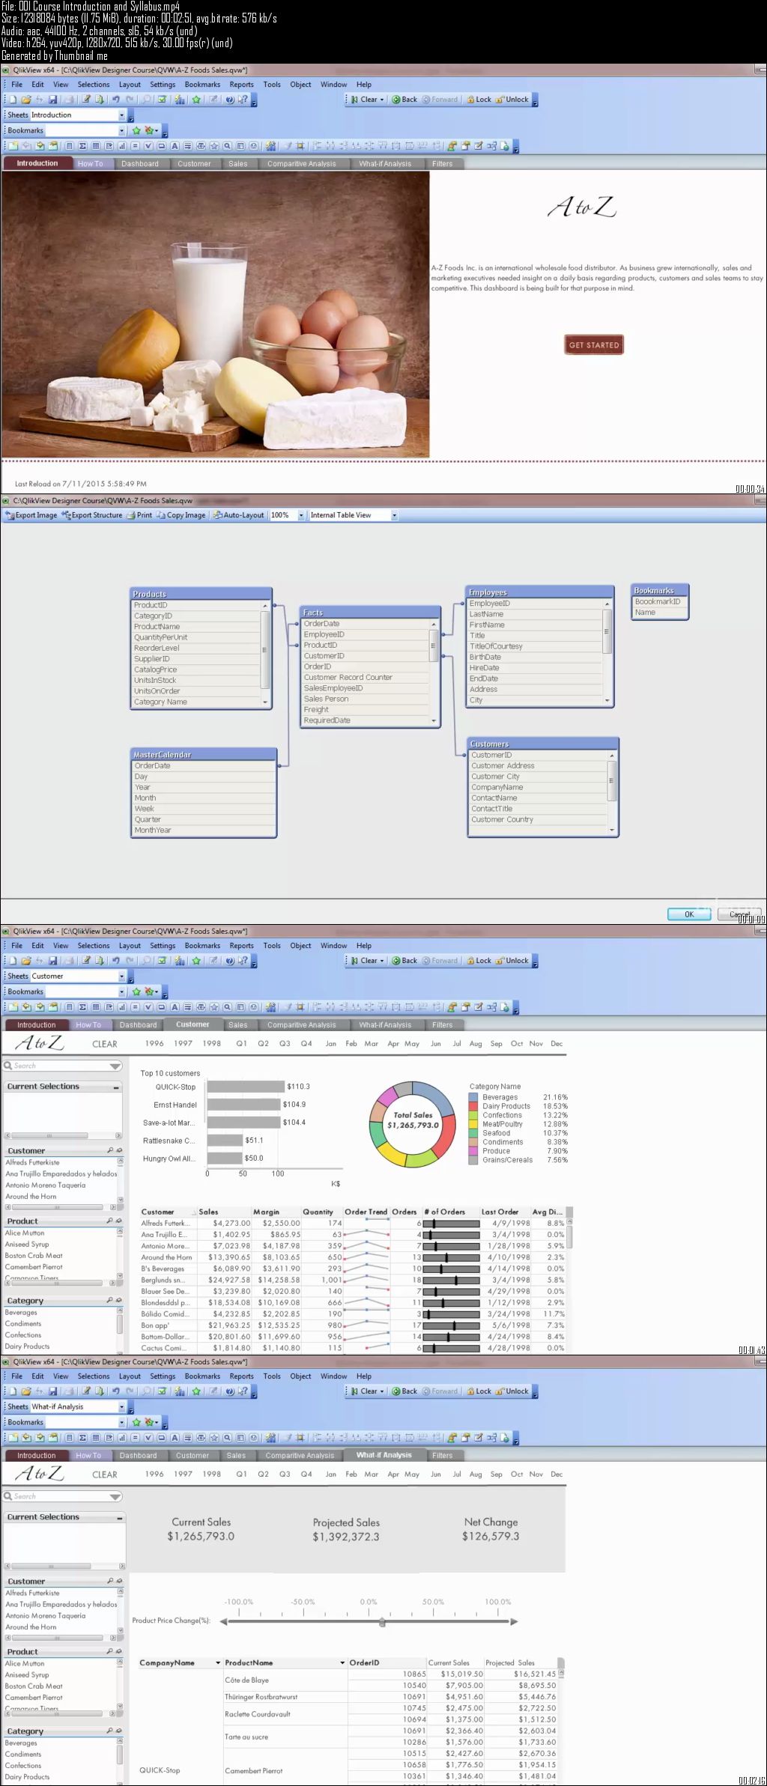Click Q3 quarter in What-if Analysis frame header
Image resolution: width=767 pixels, height=1786 pixels.
285,1474
